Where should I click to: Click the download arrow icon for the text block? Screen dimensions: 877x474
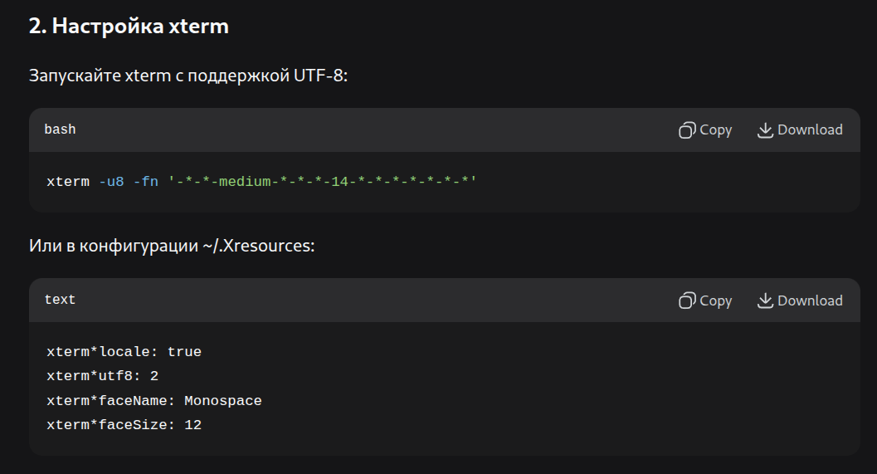click(x=765, y=301)
